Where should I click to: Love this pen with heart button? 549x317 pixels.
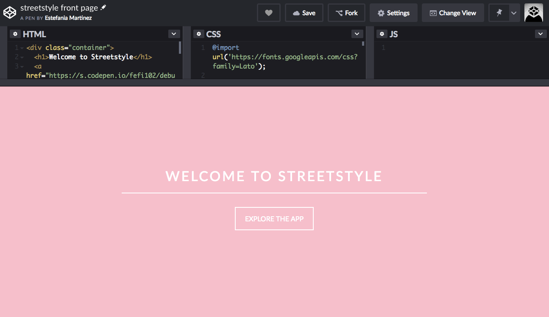[x=269, y=13]
